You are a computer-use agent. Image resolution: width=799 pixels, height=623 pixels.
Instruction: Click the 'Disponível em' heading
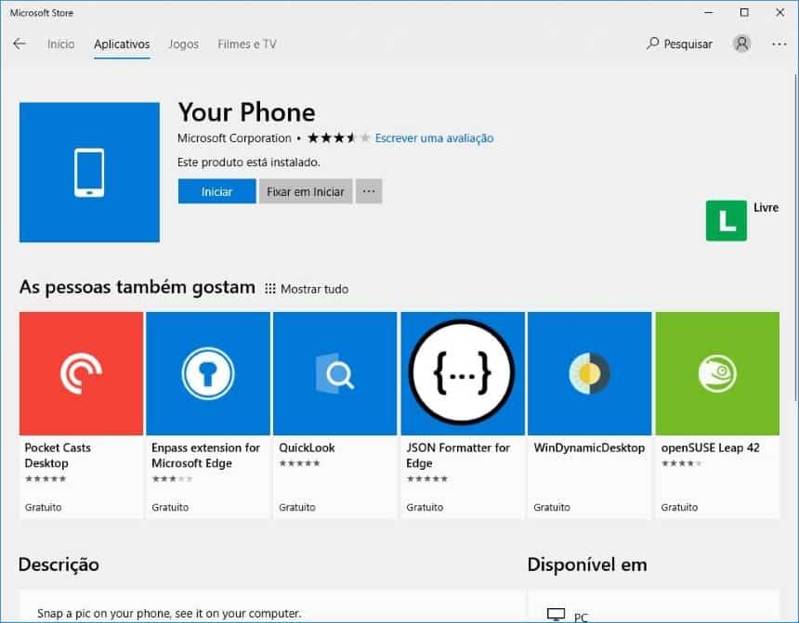coord(587,565)
